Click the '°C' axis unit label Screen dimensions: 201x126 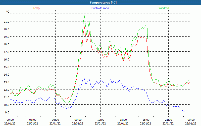pos(8,12)
